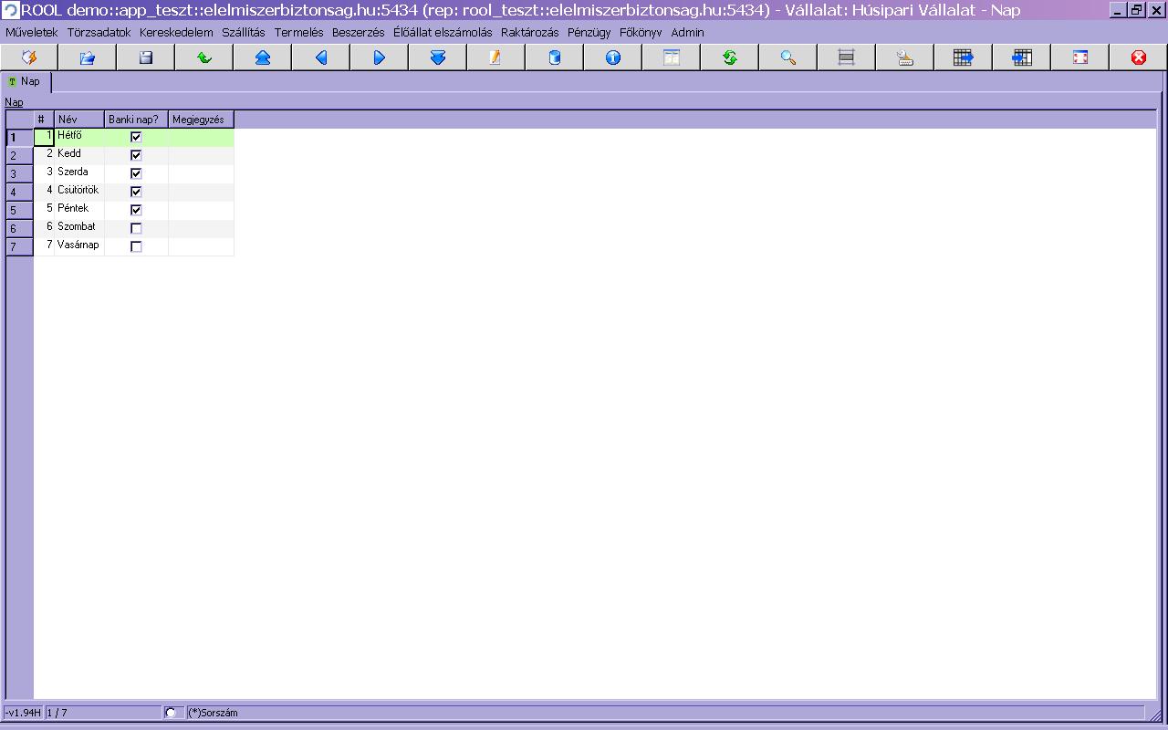Click the Csütörtök name cell
The width and height of the screenshot is (1168, 730).
click(x=79, y=192)
